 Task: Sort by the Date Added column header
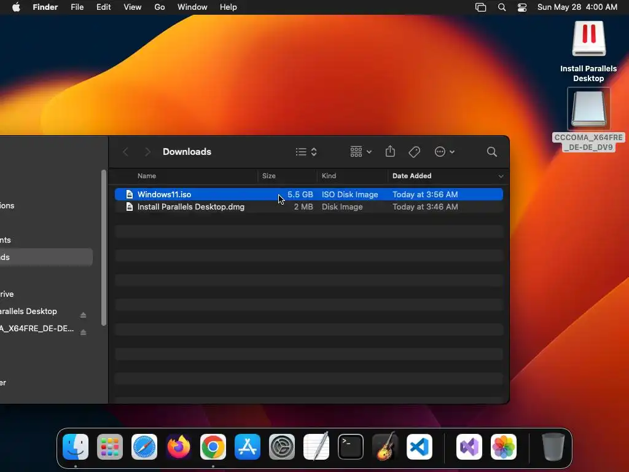[412, 176]
